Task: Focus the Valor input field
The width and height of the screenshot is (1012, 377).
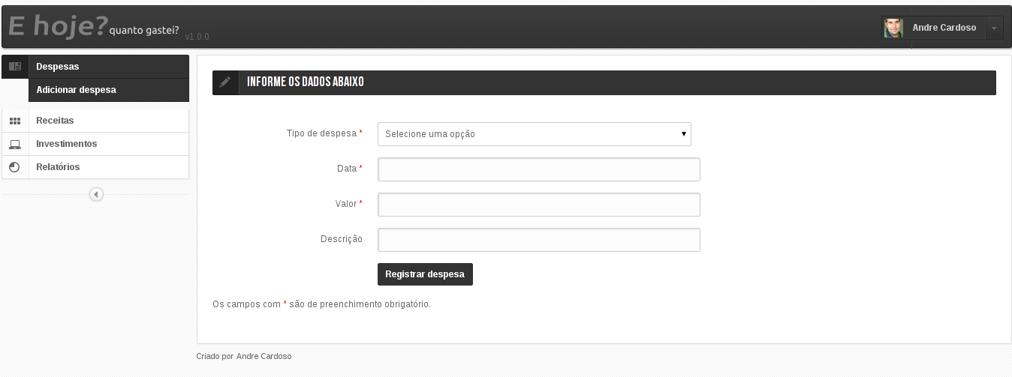Action: pos(539,205)
